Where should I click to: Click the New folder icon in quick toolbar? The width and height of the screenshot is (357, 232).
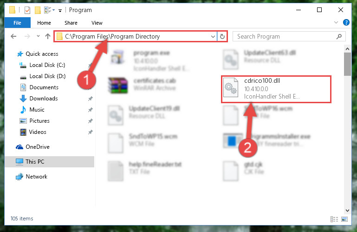(38, 10)
